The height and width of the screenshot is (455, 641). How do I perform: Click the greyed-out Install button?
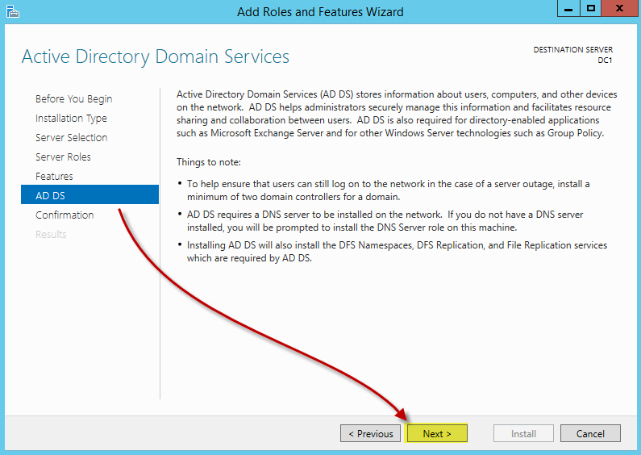(x=523, y=433)
